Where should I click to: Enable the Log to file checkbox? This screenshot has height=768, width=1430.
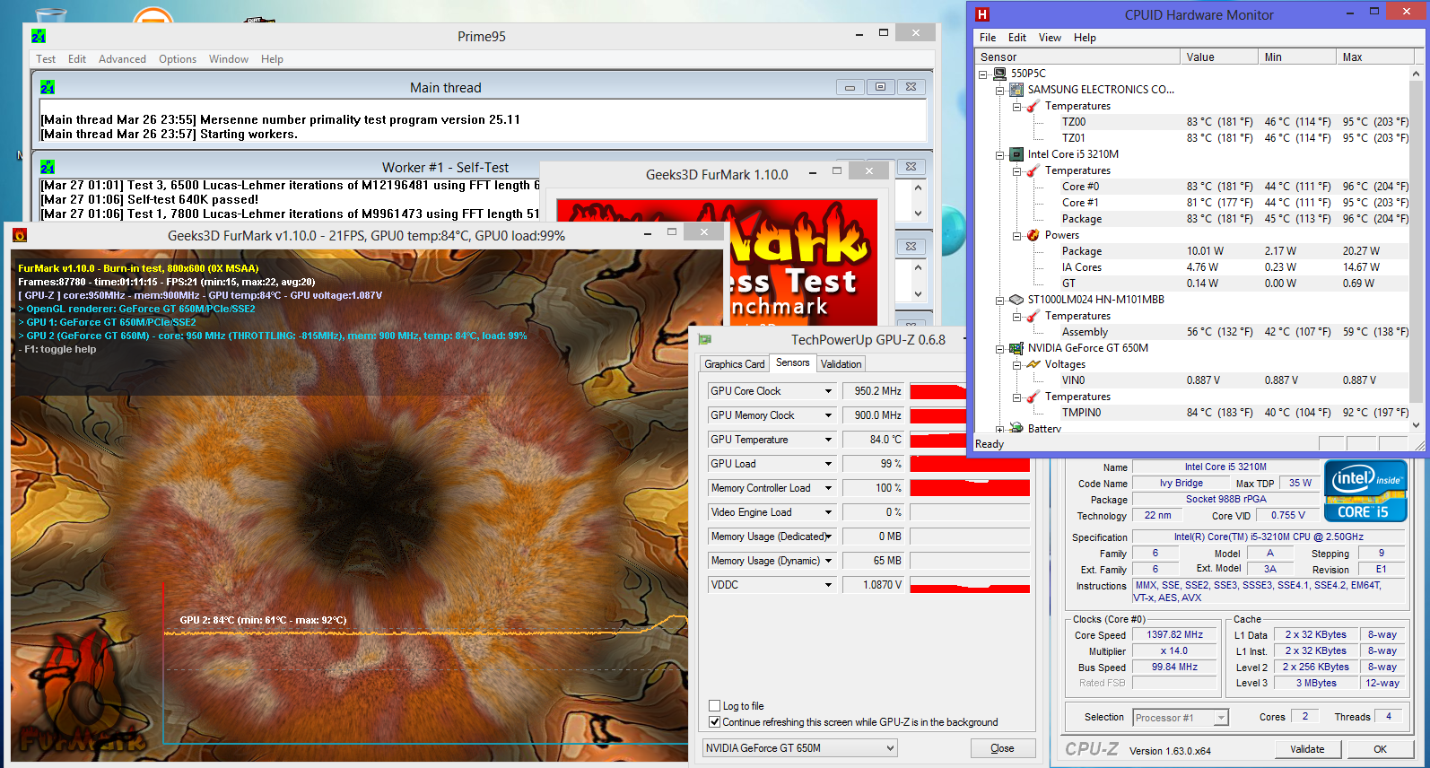pyautogui.click(x=715, y=706)
